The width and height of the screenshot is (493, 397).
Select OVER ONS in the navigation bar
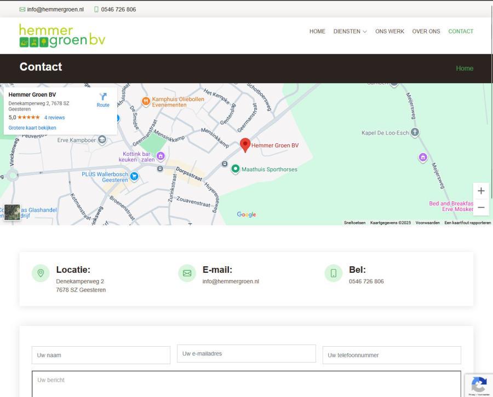pyautogui.click(x=426, y=31)
